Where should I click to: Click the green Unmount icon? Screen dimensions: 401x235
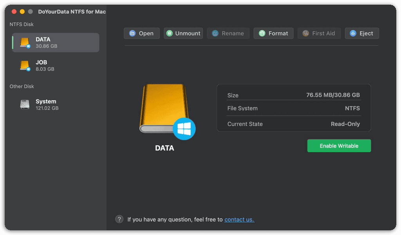(x=169, y=34)
